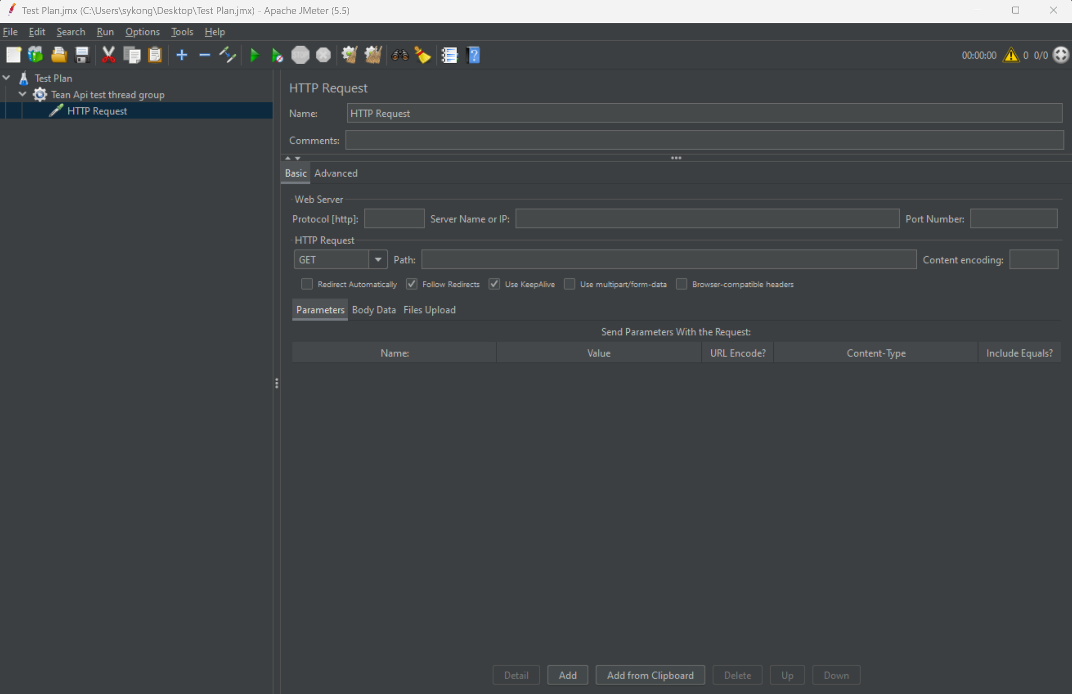This screenshot has width=1072, height=694.
Task: Open the Options menu
Action: 143,32
